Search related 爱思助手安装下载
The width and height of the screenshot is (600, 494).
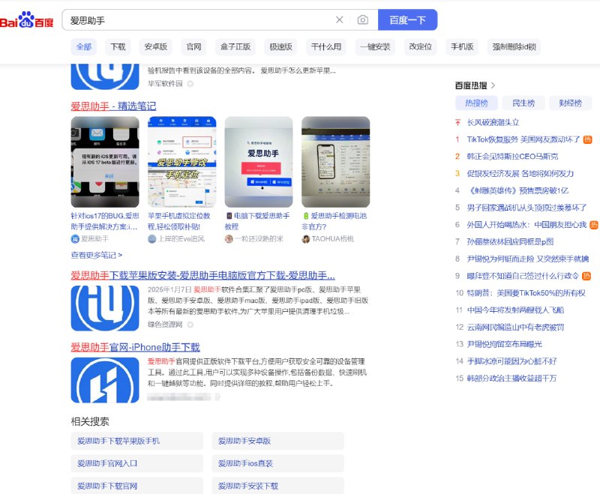tap(277, 486)
